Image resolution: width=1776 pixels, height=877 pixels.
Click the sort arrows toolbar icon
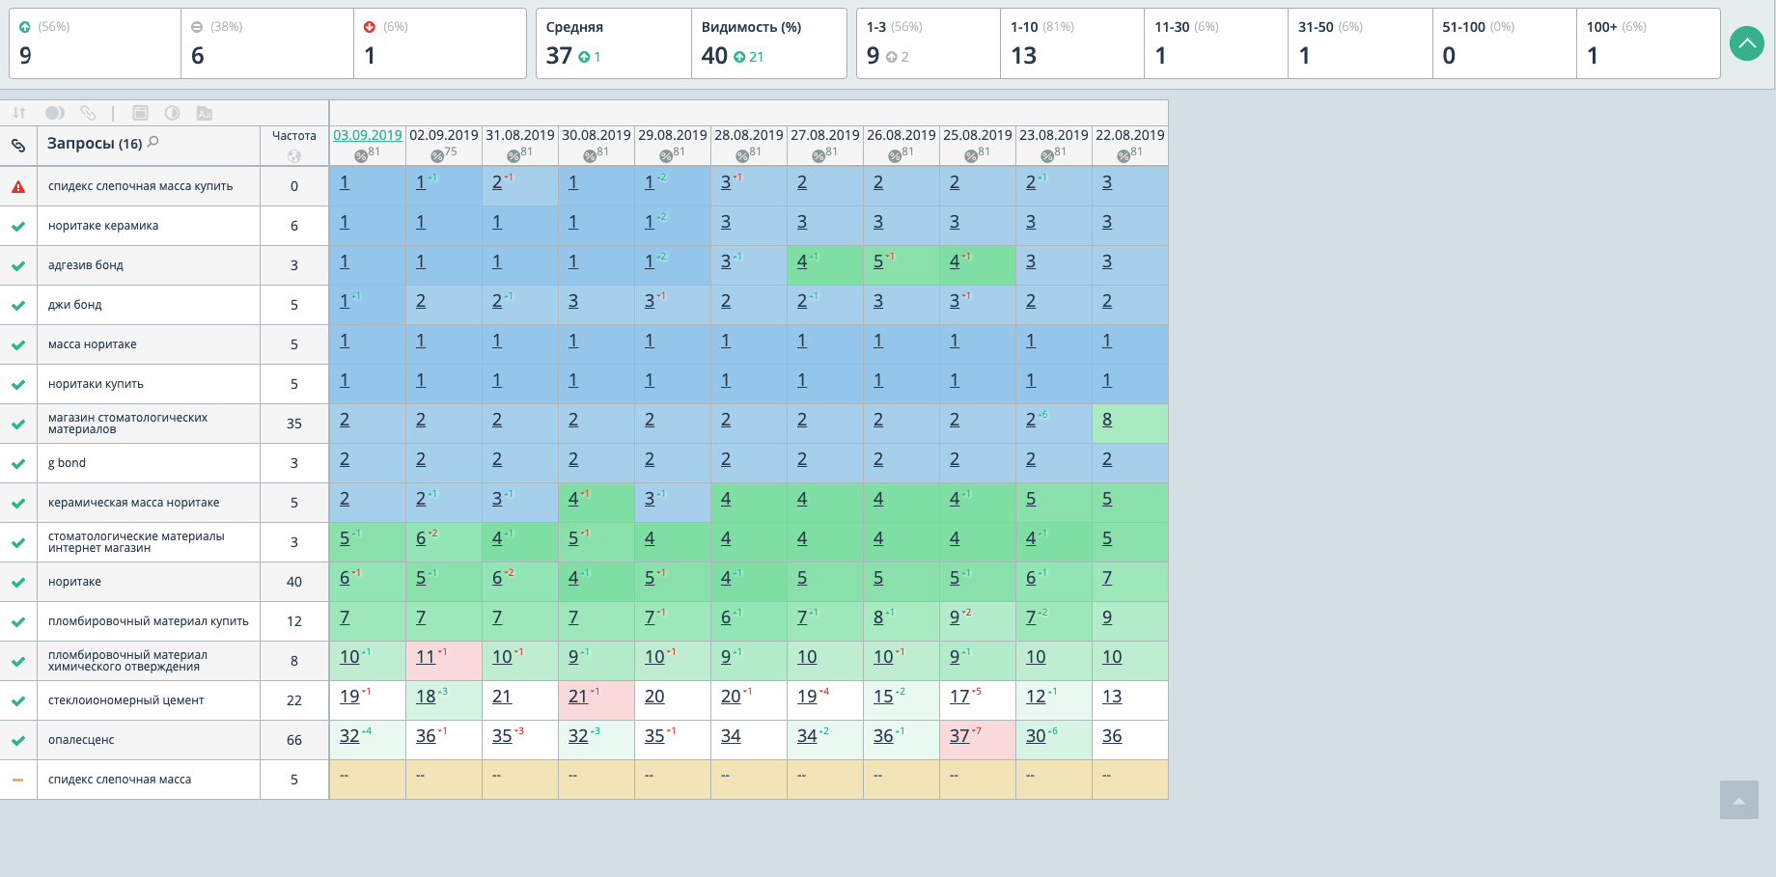click(19, 113)
